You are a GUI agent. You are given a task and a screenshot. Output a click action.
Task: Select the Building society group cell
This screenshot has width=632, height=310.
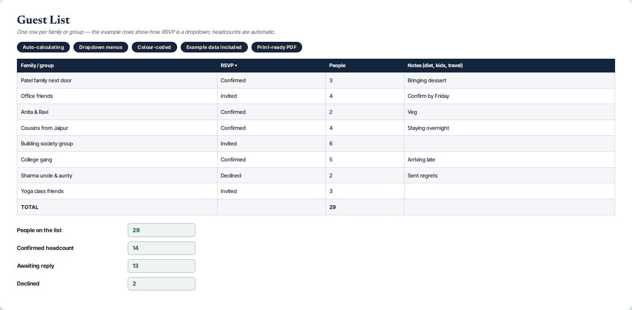coord(117,144)
